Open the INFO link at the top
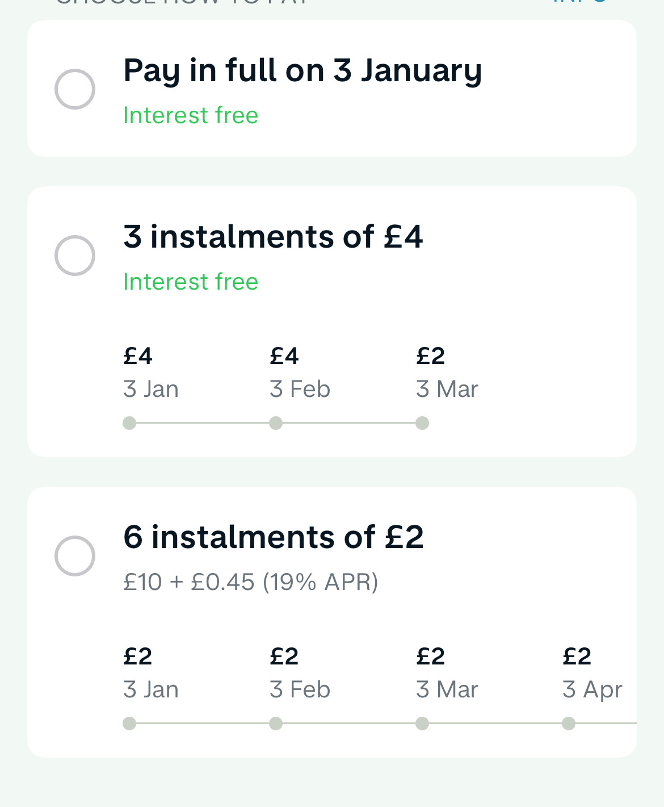The image size is (664, 807). (580, 2)
